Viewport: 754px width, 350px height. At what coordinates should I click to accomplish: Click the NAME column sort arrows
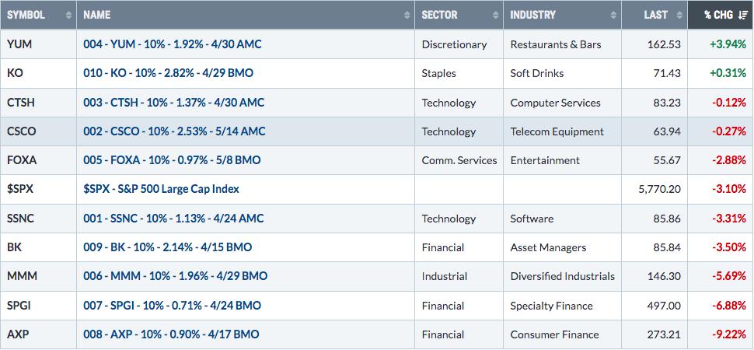point(407,15)
